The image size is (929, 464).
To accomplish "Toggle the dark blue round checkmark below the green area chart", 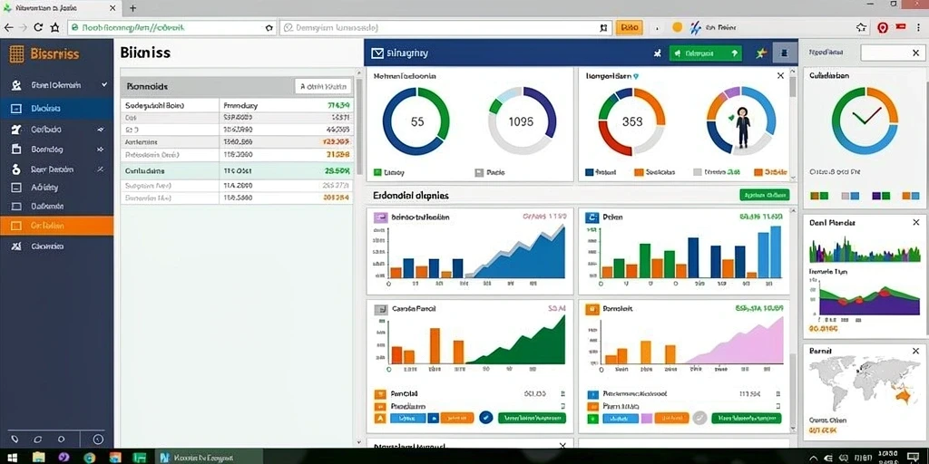I will click(x=486, y=417).
